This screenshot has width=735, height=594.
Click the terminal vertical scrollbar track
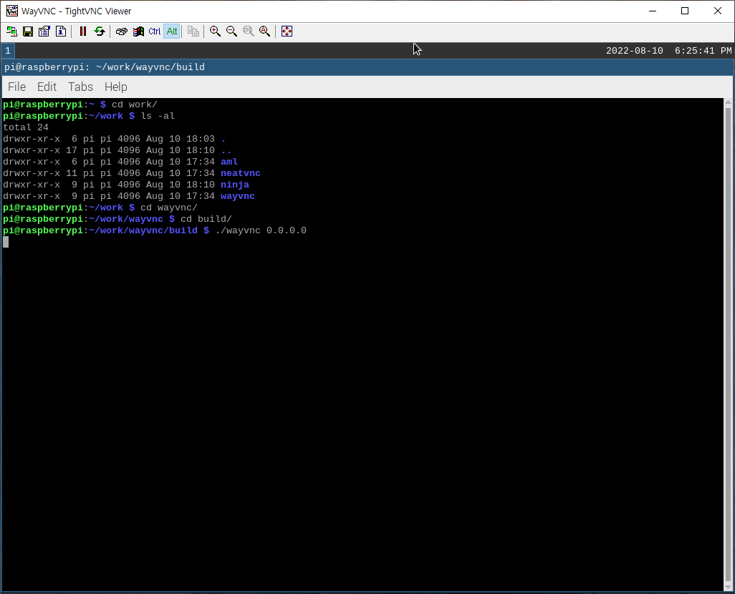[x=728, y=345]
